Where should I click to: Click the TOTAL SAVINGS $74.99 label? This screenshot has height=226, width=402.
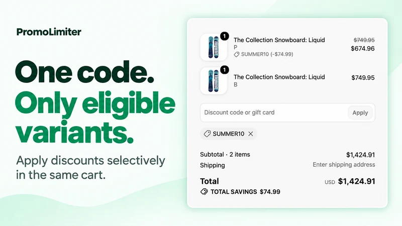pyautogui.click(x=245, y=192)
